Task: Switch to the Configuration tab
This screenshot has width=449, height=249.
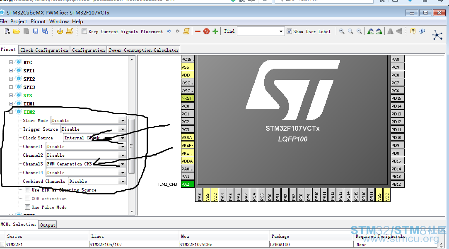Action: click(x=89, y=50)
